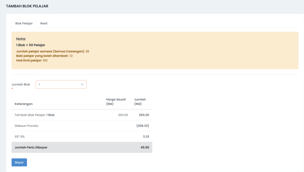Click the TAMBAH BLOK PELAJAR page title

tap(27, 6)
